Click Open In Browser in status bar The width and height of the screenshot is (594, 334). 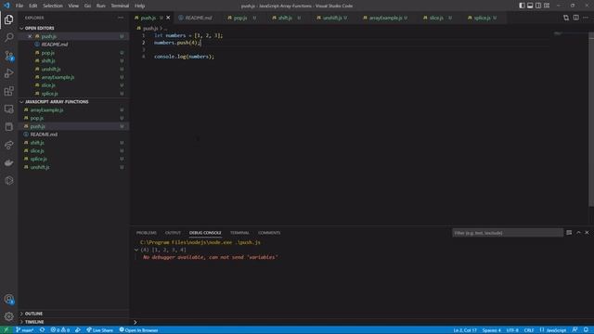click(x=138, y=330)
